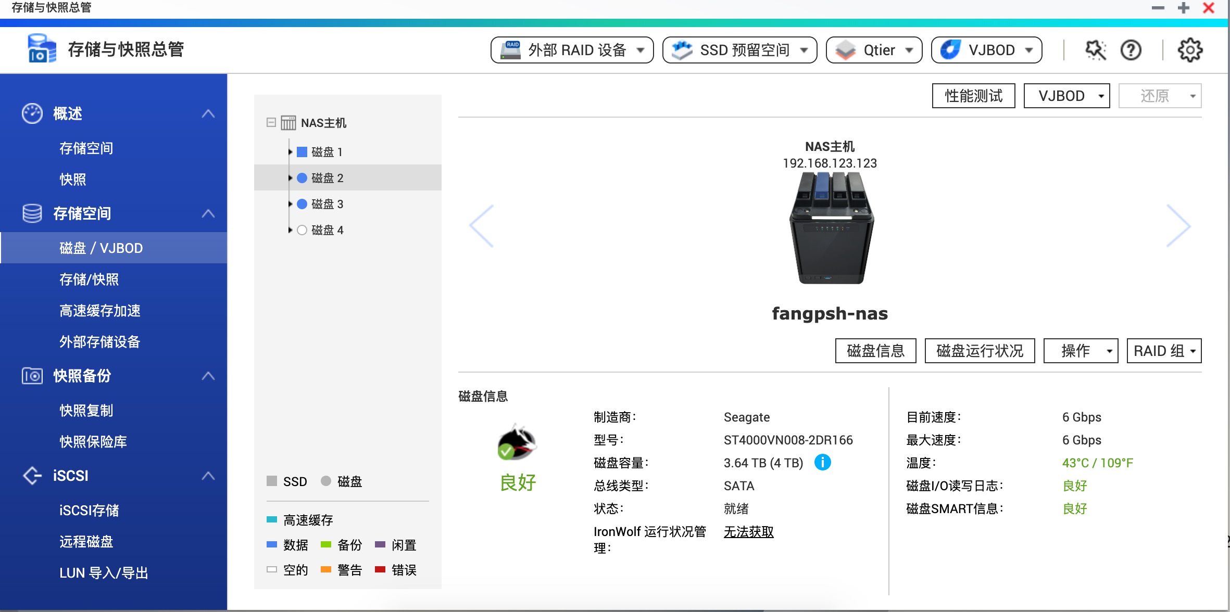
Task: Click the settings gear icon top-right
Action: click(1190, 49)
